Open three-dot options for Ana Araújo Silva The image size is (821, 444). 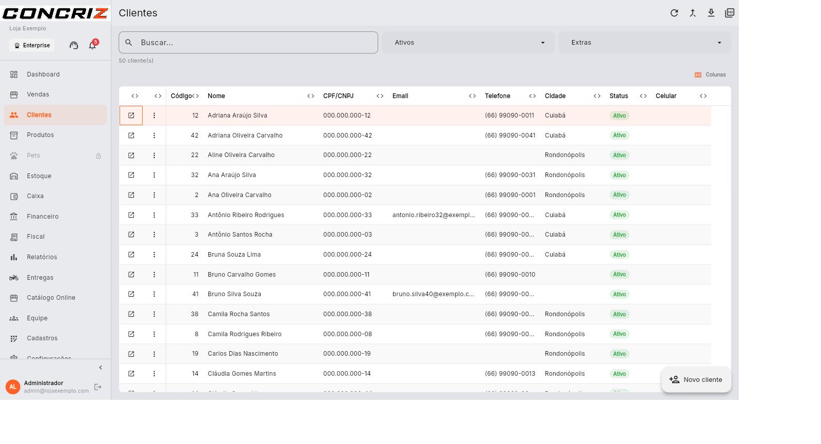(x=154, y=175)
